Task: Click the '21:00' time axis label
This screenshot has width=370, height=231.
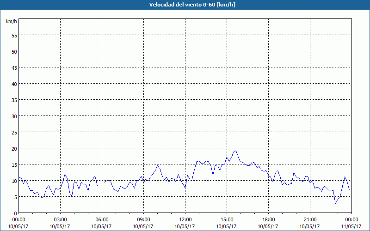Action: [x=310, y=220]
